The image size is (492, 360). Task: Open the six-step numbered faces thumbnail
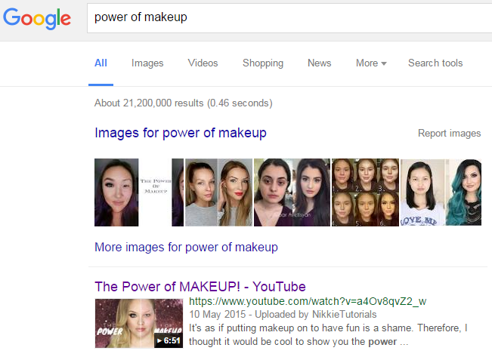click(x=365, y=192)
